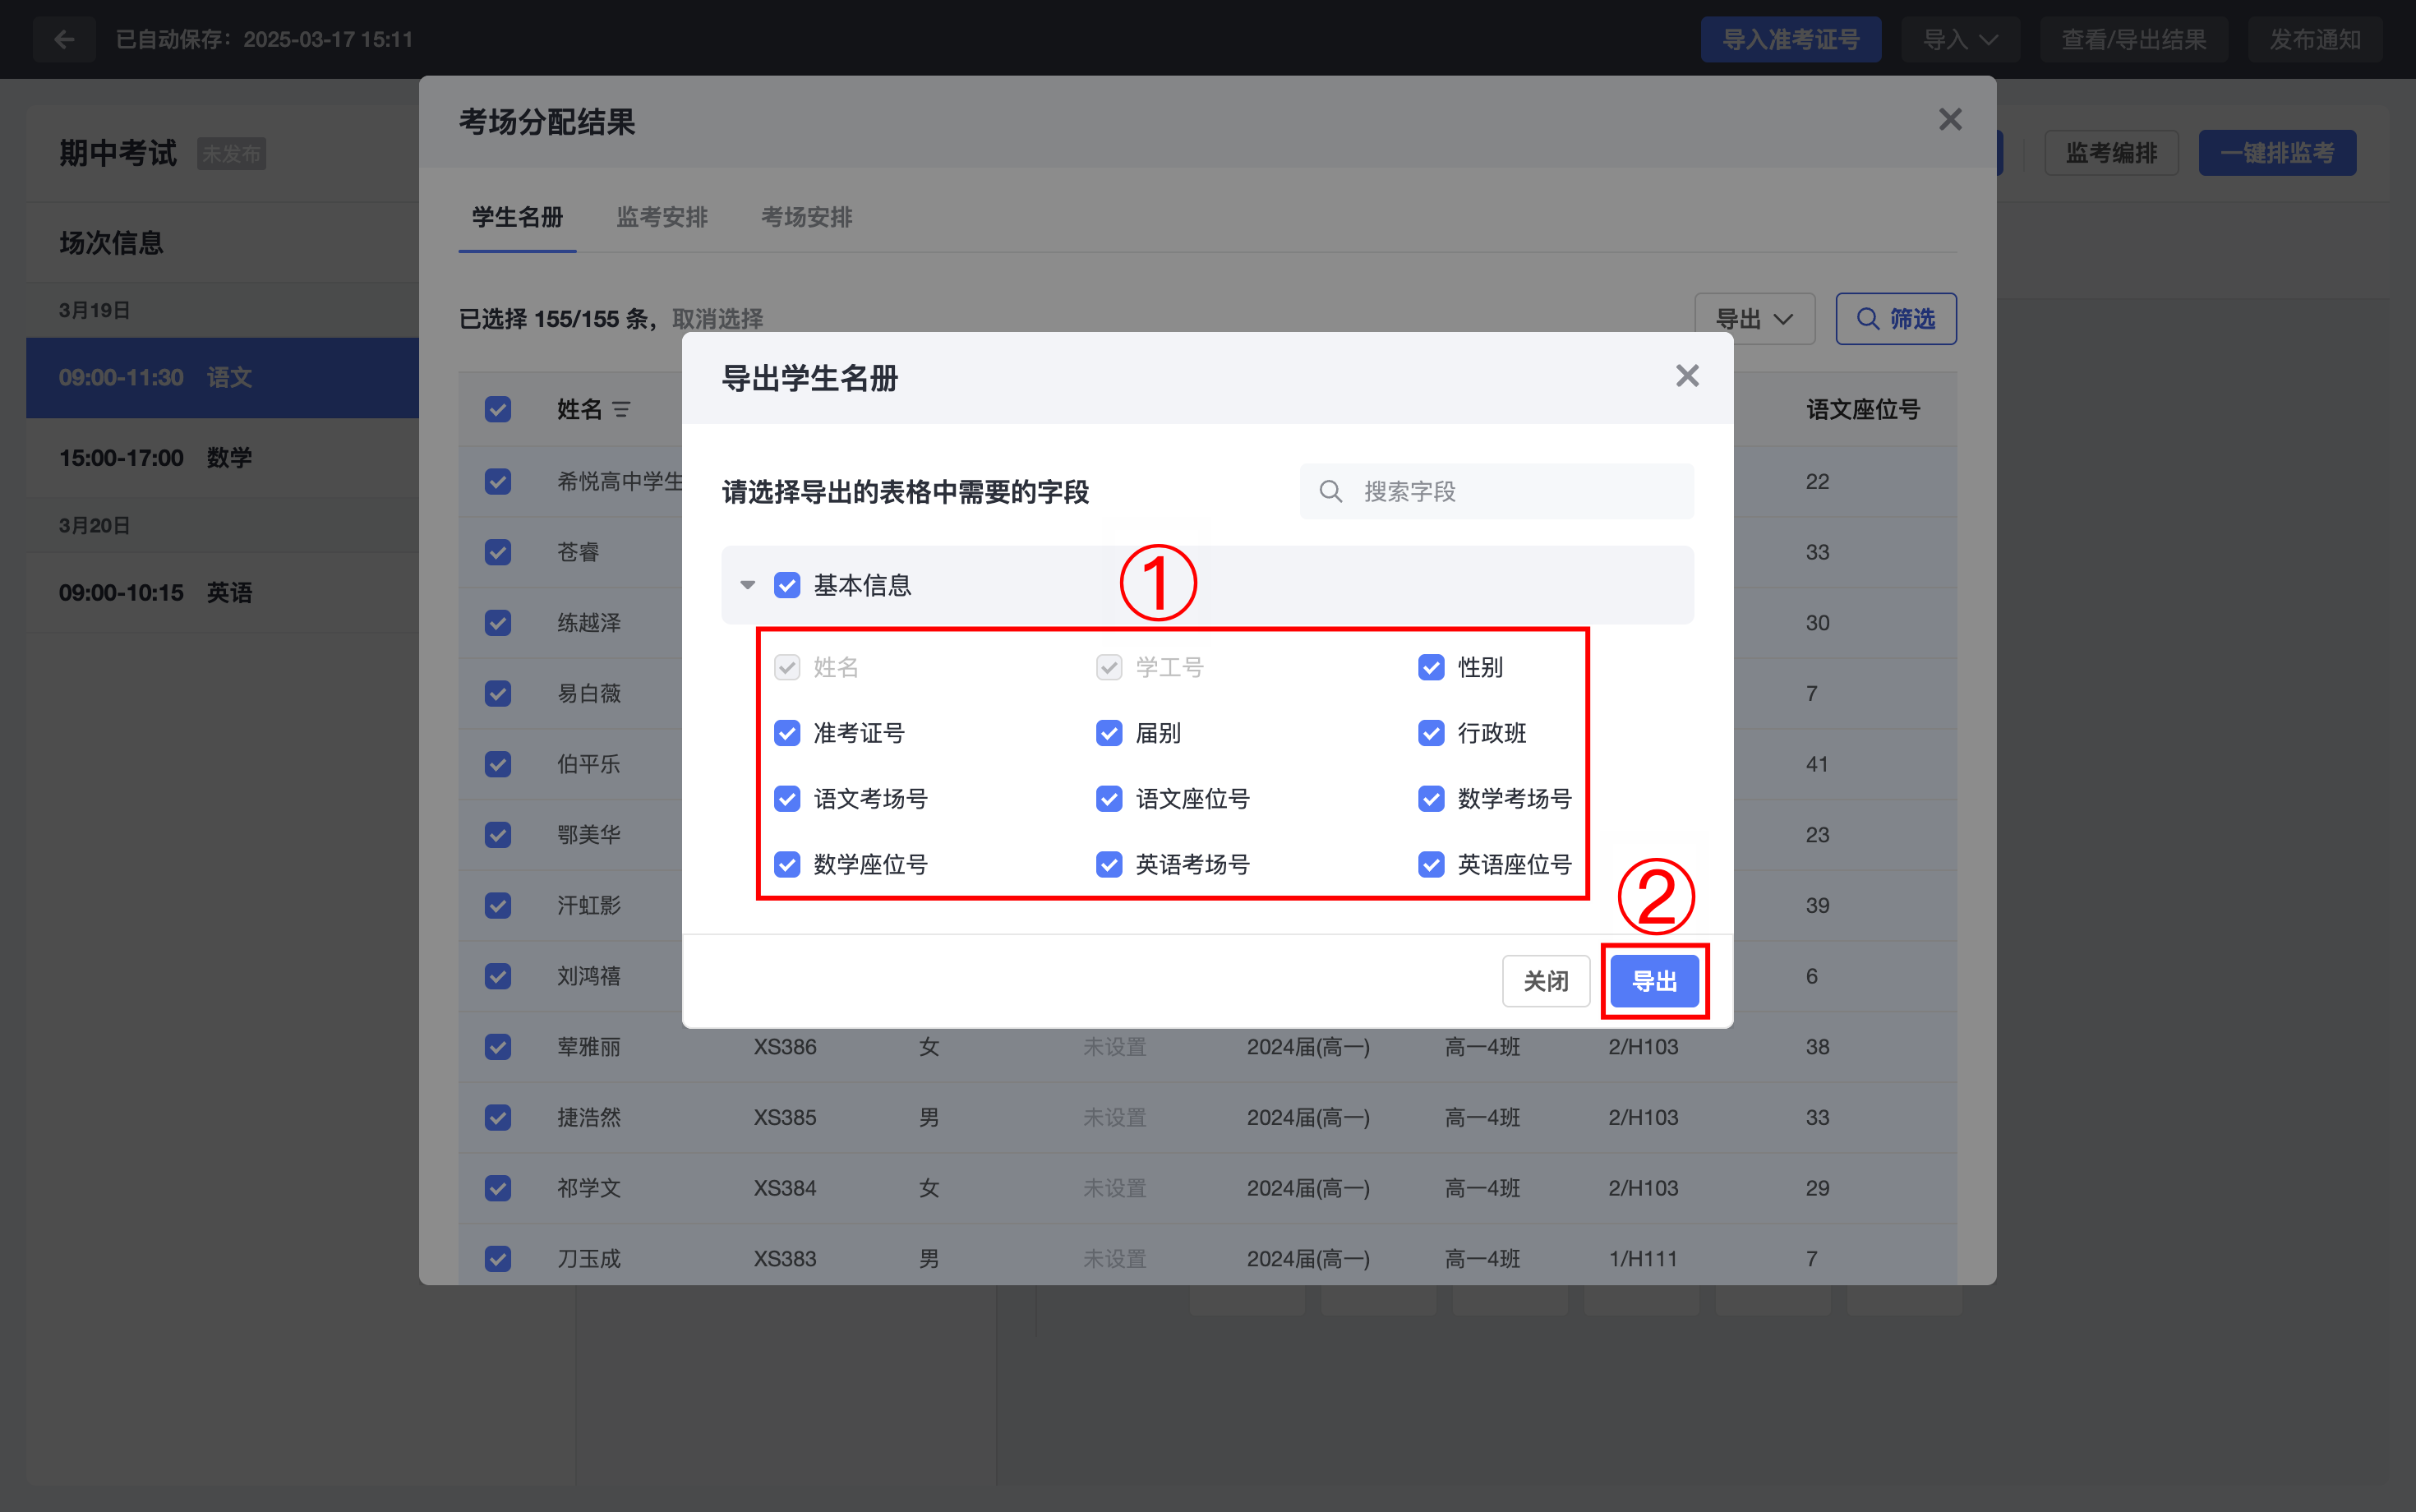Click the disabled 学工号 field checkbox

pyautogui.click(x=1109, y=667)
